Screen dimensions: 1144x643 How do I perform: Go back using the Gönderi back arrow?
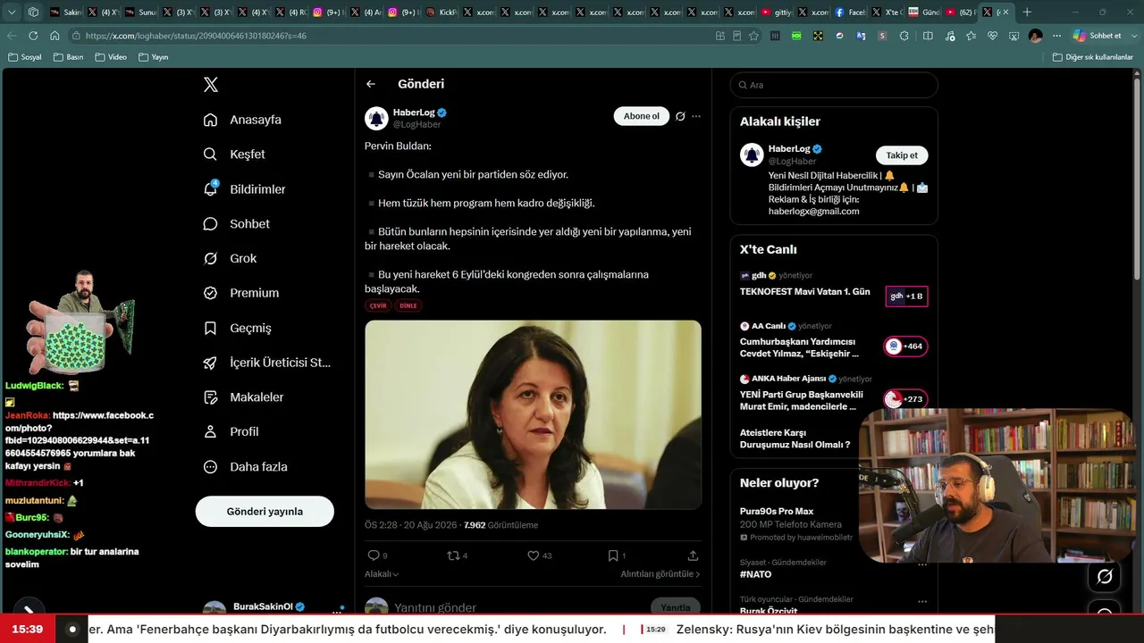[x=371, y=84]
